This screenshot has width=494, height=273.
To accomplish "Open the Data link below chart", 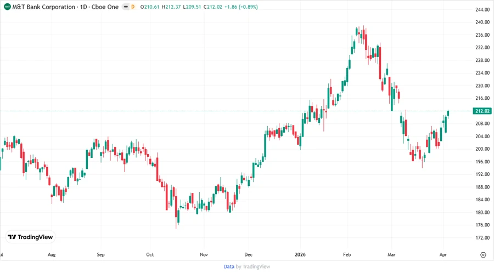I will (x=229, y=266).
